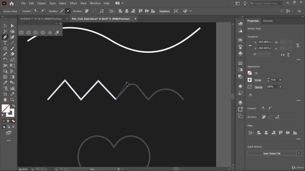
Task: Select the Eraser tool
Action: click(12, 54)
